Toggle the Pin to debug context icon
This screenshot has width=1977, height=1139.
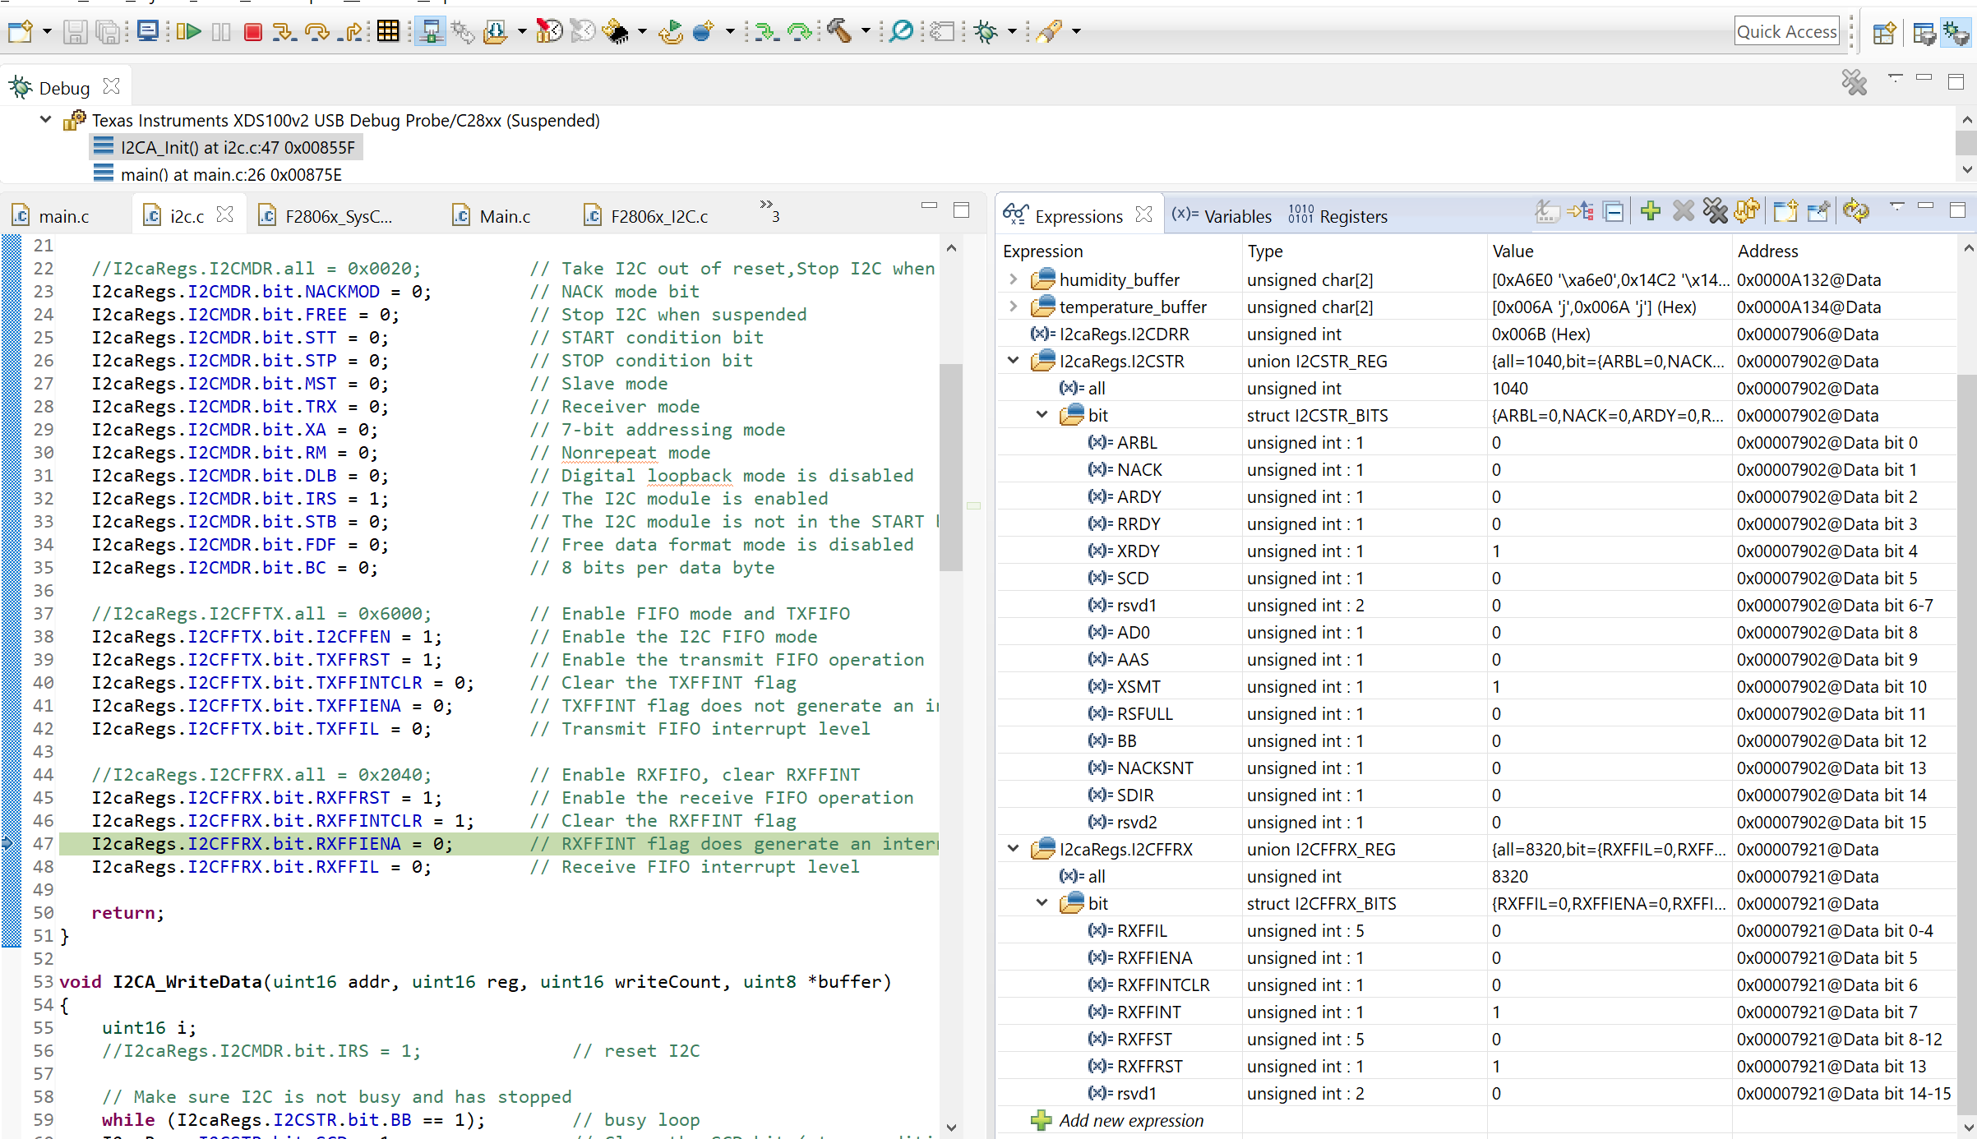click(x=1818, y=211)
